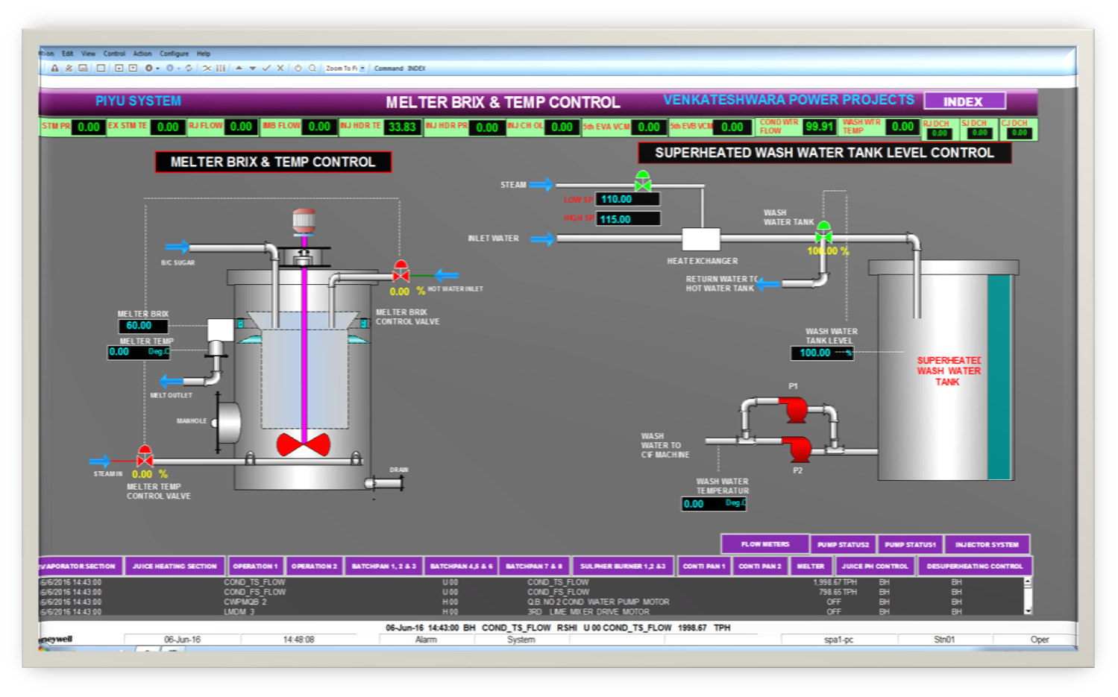Click alarm list scrollbar down arrow
1118x697 pixels.
(x=1028, y=611)
